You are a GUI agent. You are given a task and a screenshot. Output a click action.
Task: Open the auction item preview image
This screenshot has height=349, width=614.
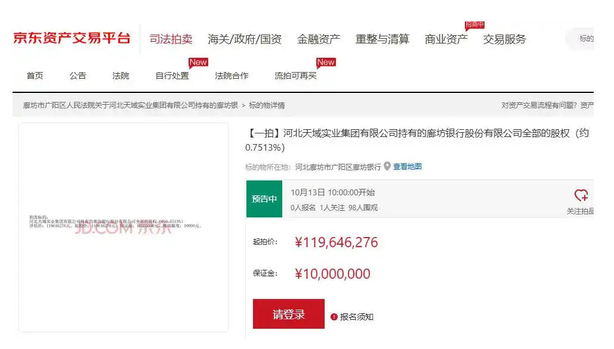coord(124,227)
